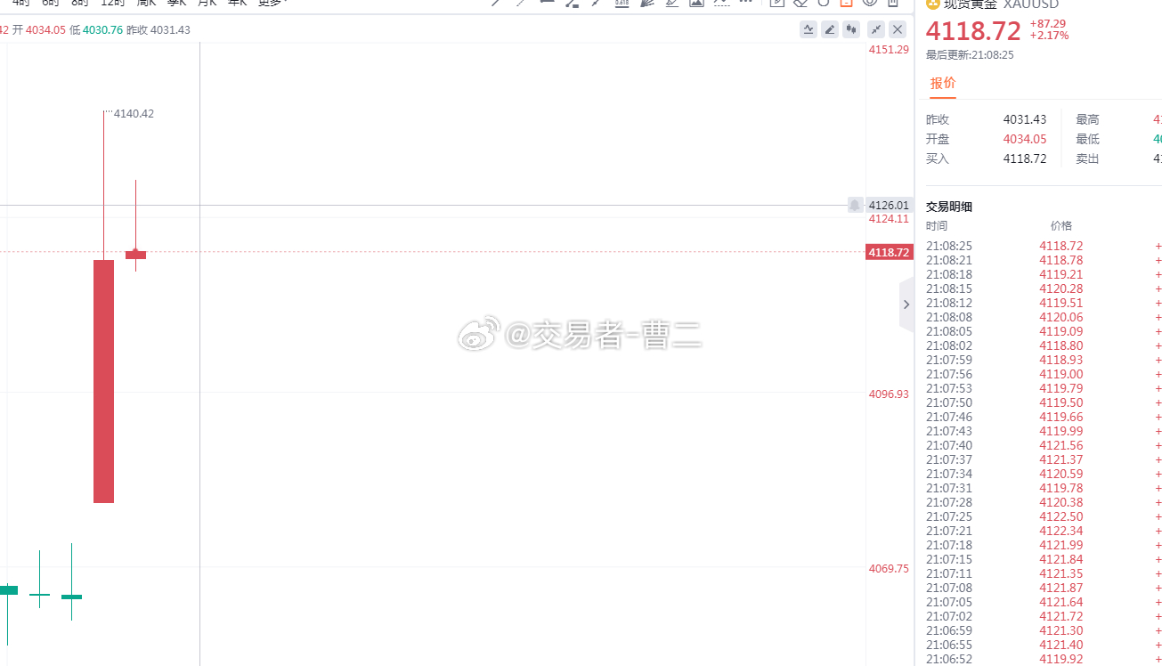Click the 卖出 label in quote panel

point(1087,158)
